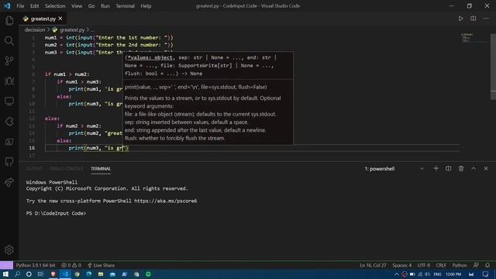The height and width of the screenshot is (279, 496).
Task: Open the remote window indicator
Action: point(6,265)
